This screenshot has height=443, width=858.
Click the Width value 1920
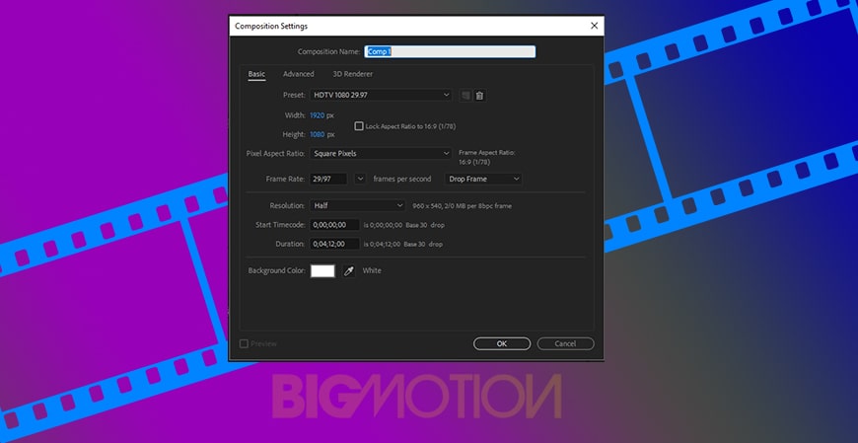pos(317,115)
